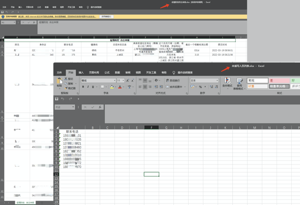Toggle Bold formatting button
Screen dimensions: 300x205
click(83, 87)
